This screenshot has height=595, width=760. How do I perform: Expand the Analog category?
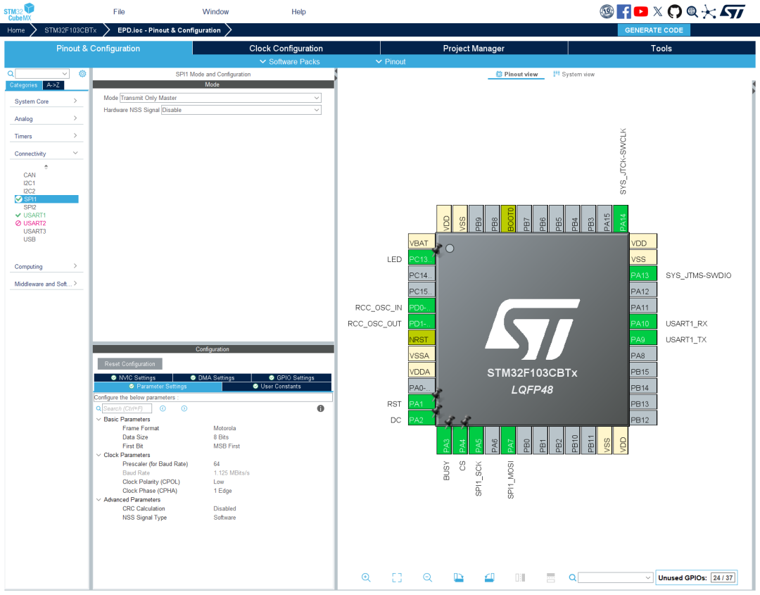pyautogui.click(x=46, y=118)
